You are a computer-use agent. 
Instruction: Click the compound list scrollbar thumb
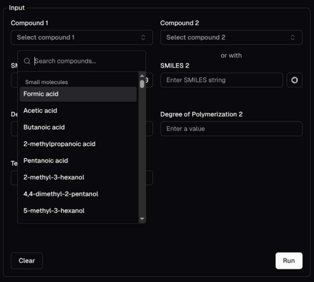pyautogui.click(x=142, y=84)
